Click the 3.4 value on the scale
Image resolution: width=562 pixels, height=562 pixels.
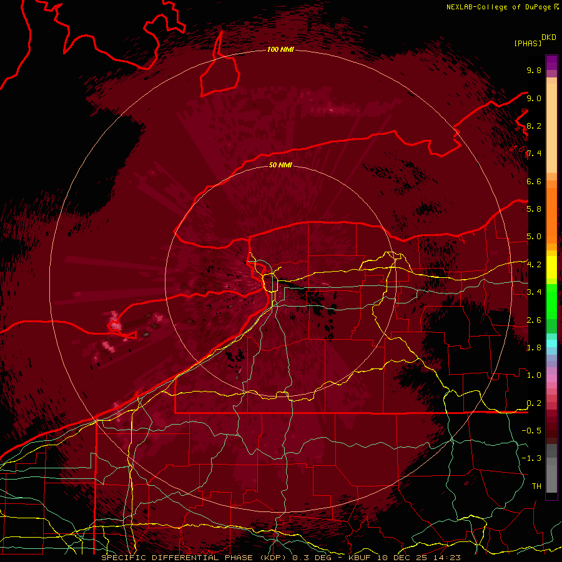pyautogui.click(x=534, y=292)
